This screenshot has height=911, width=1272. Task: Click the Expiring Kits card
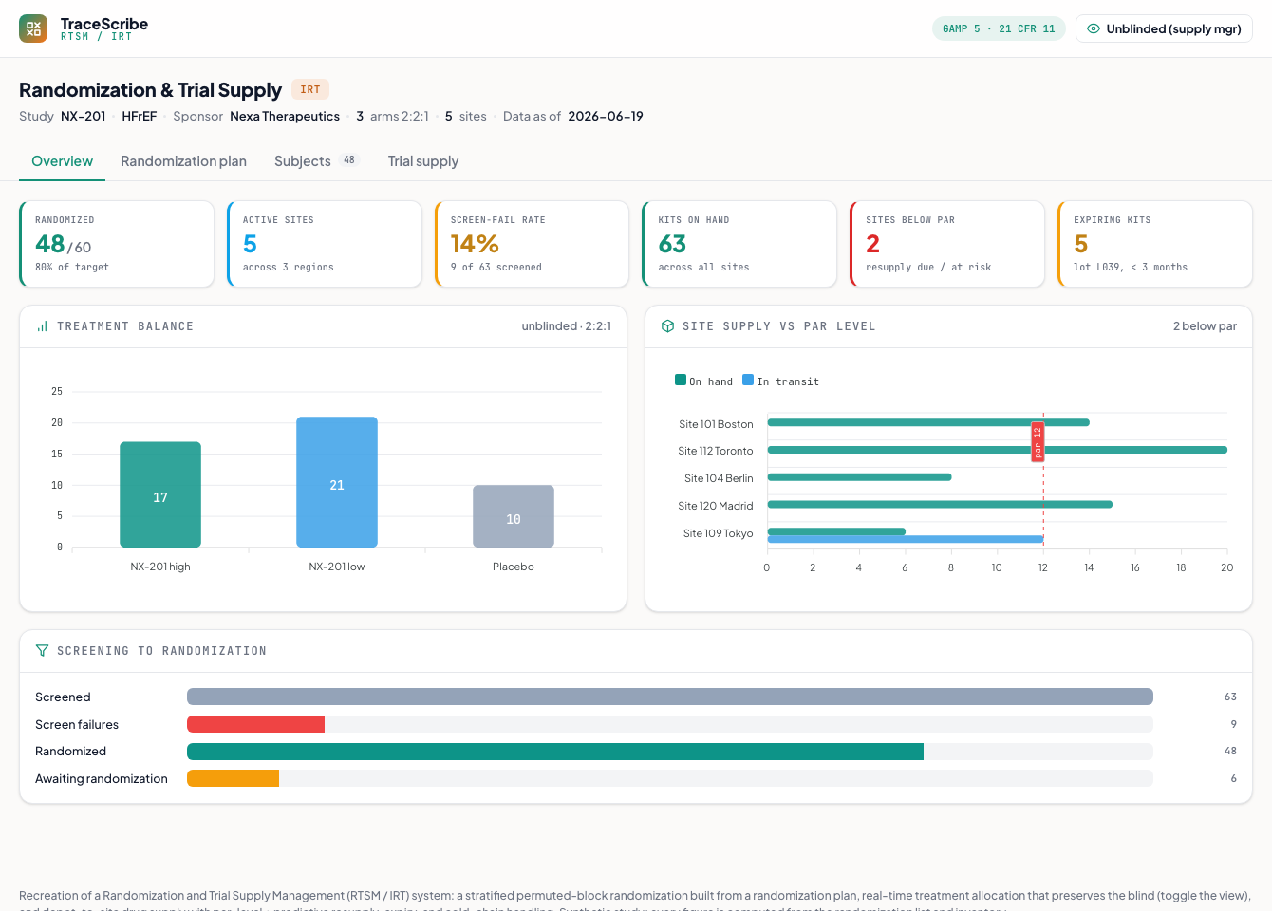[x=1155, y=244]
